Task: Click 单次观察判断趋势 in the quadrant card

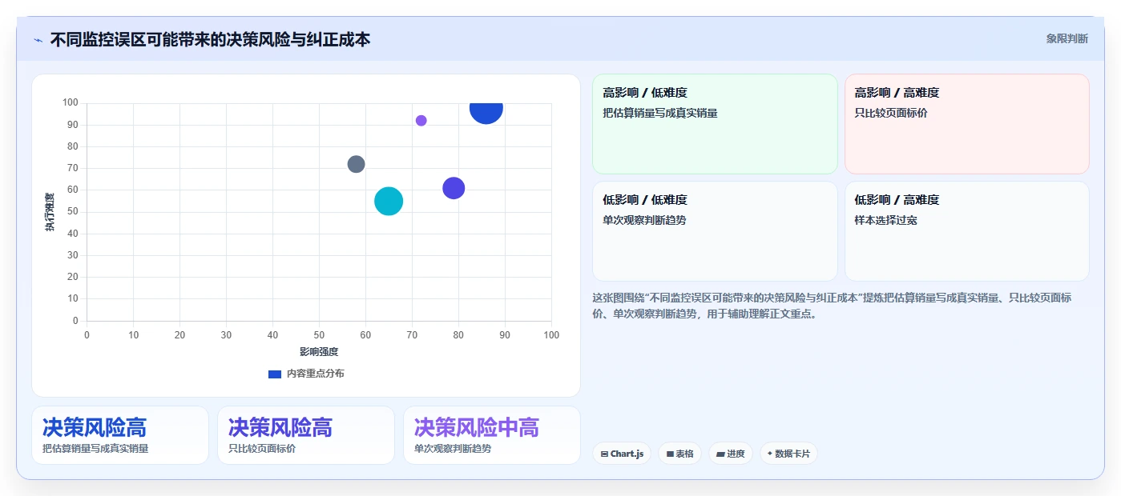Action: point(644,220)
